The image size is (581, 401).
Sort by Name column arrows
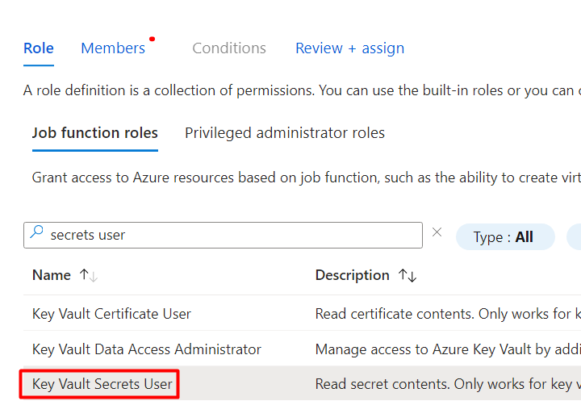tap(88, 275)
